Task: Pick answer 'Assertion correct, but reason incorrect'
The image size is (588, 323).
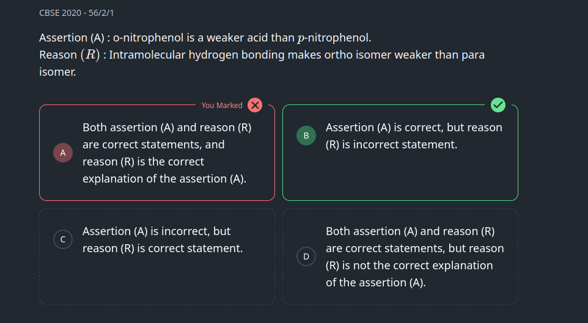Action: [x=413, y=136]
